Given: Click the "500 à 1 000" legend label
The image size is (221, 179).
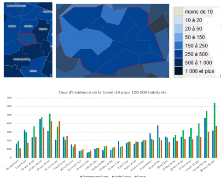Looking at the screenshot, I should pos(198,63).
